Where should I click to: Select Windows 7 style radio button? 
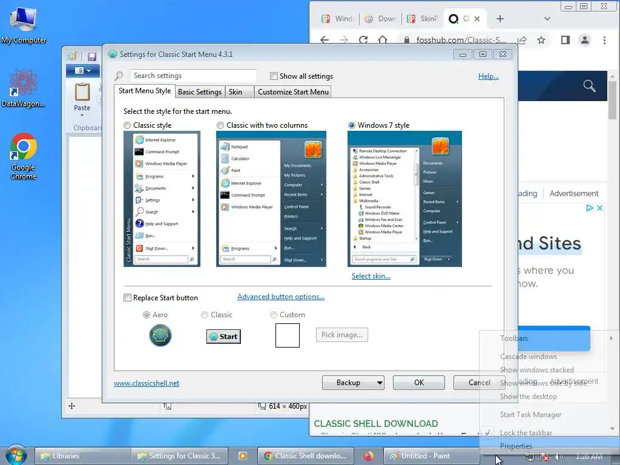(352, 125)
